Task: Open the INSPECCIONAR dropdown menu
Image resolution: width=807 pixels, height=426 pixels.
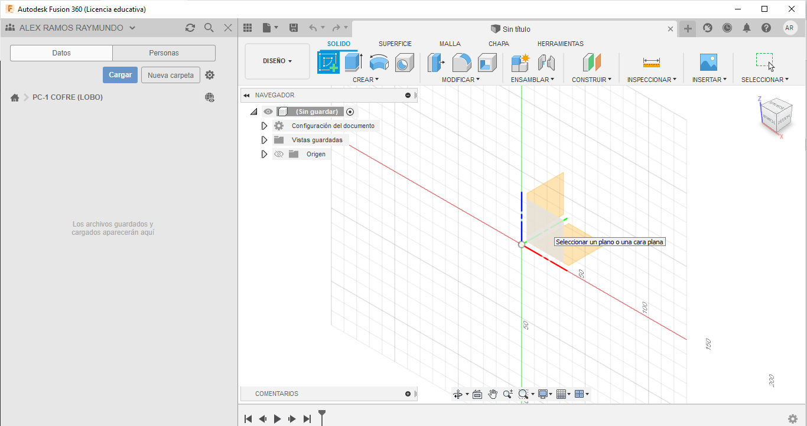Action: 652,80
